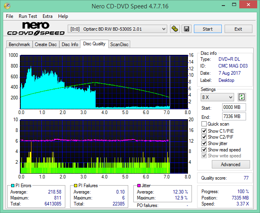The height and width of the screenshot is (213, 260).
Task: Click the PO failures label
Action: pyautogui.click(x=148, y=205)
